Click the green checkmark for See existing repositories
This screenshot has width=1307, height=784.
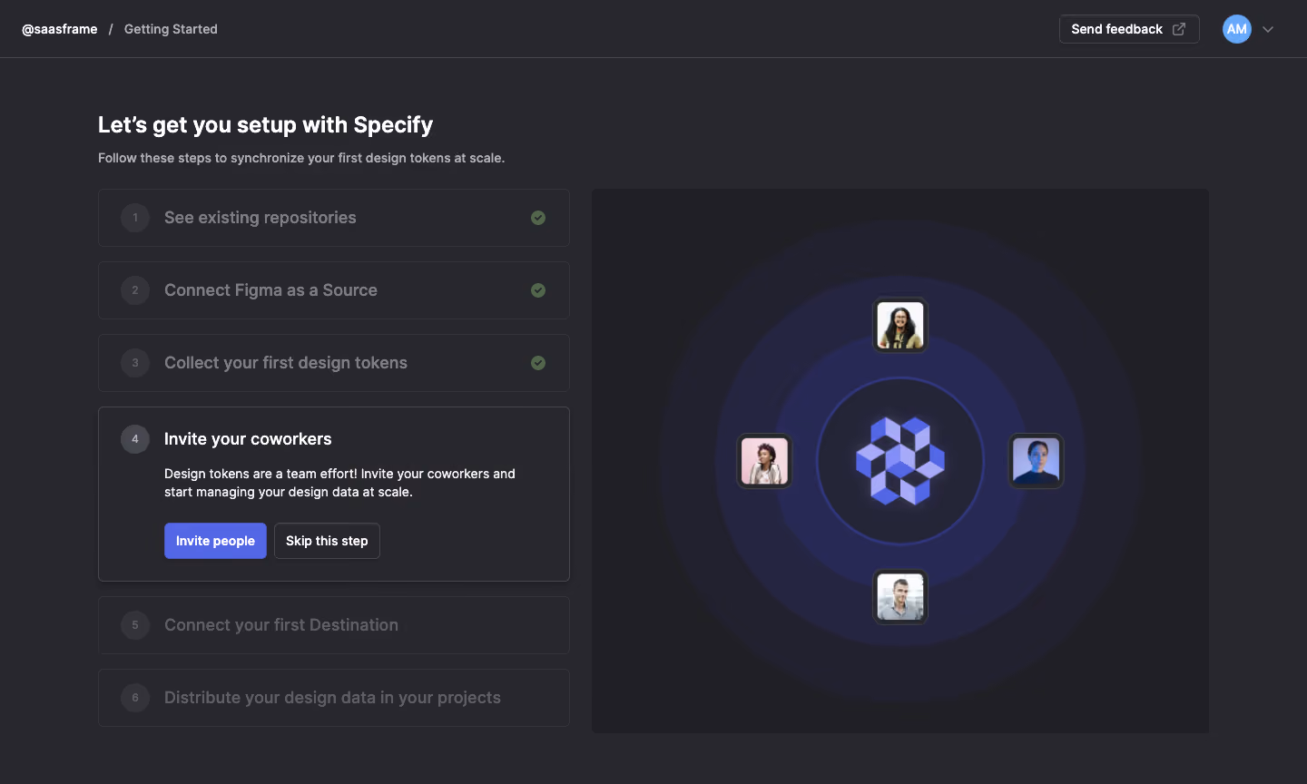pyautogui.click(x=538, y=218)
